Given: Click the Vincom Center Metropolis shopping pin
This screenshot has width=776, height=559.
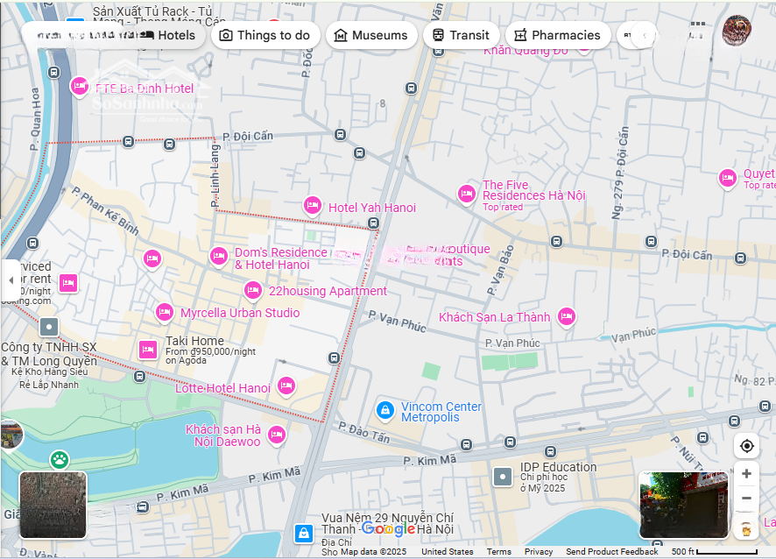Looking at the screenshot, I should (x=384, y=410).
